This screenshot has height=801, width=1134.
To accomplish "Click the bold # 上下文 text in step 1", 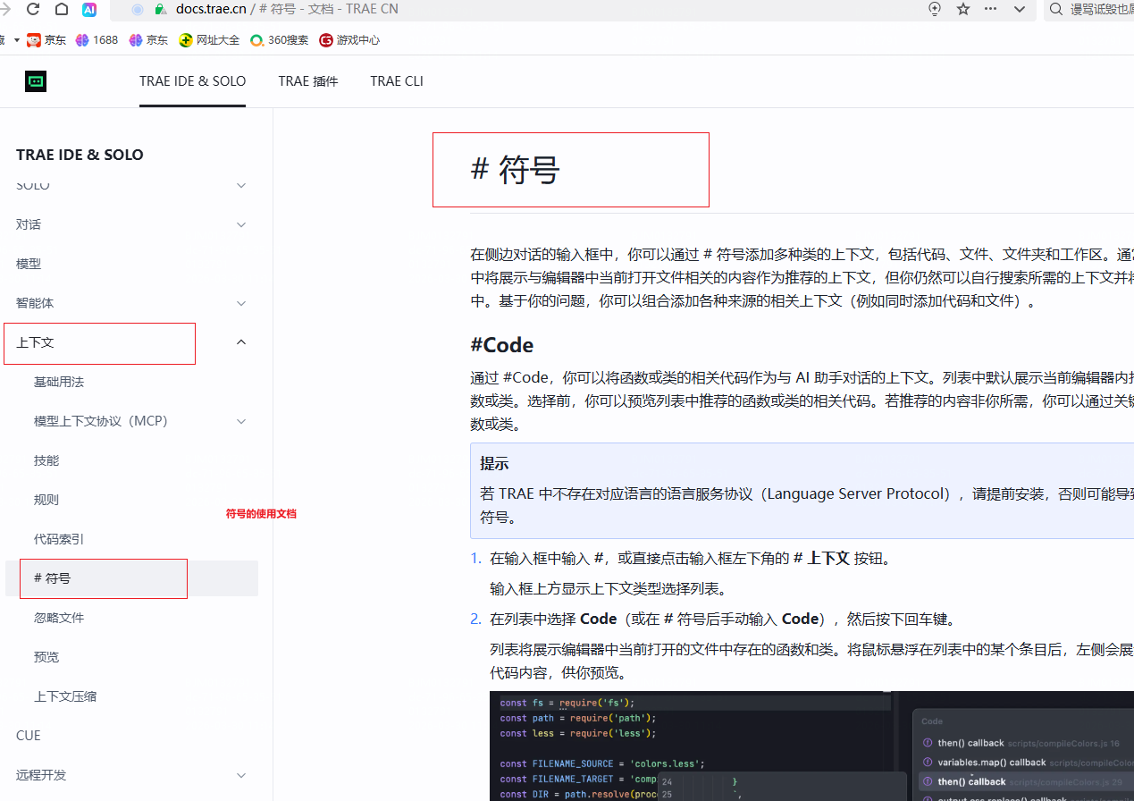I will (x=821, y=558).
